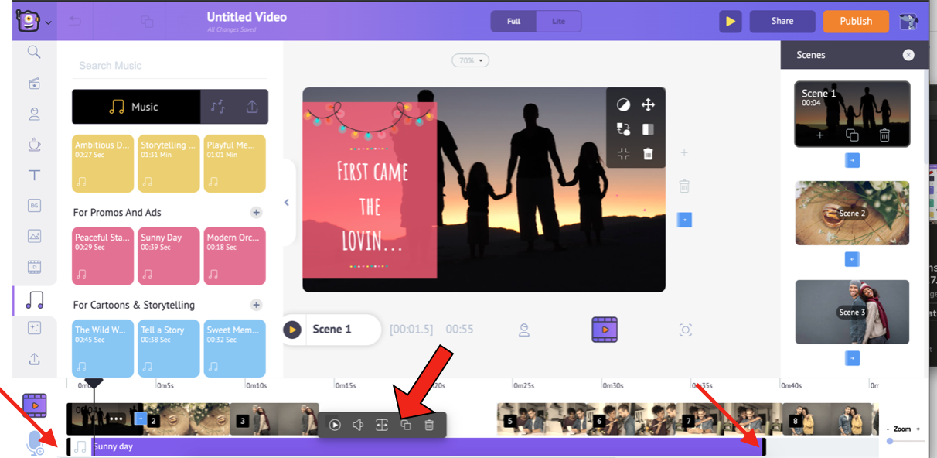Delete the scene with canvas trash icon
The image size is (937, 458).
[684, 186]
